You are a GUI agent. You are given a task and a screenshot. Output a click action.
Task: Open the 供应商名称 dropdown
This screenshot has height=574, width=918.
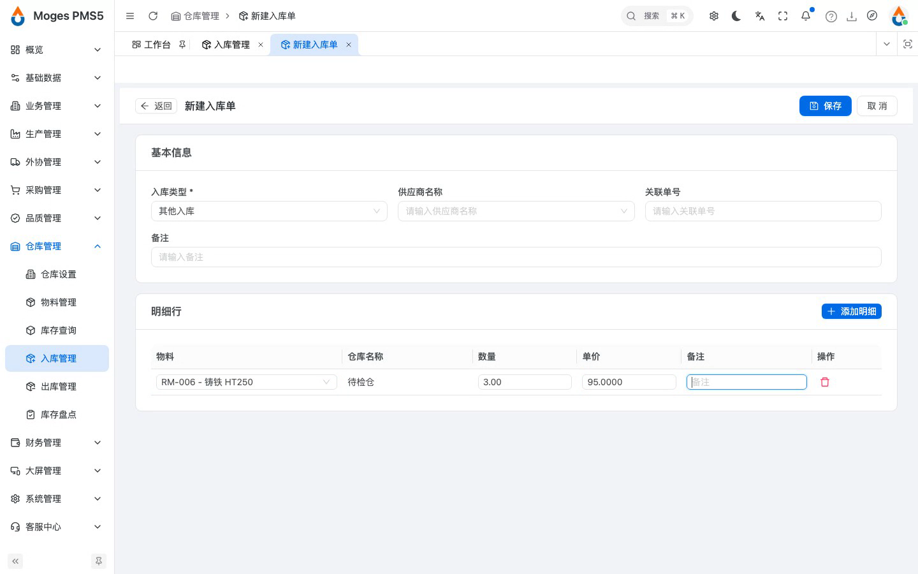click(x=516, y=211)
